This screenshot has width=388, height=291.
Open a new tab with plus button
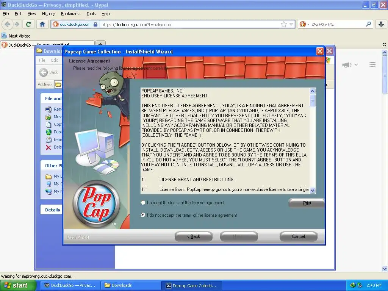100,44
